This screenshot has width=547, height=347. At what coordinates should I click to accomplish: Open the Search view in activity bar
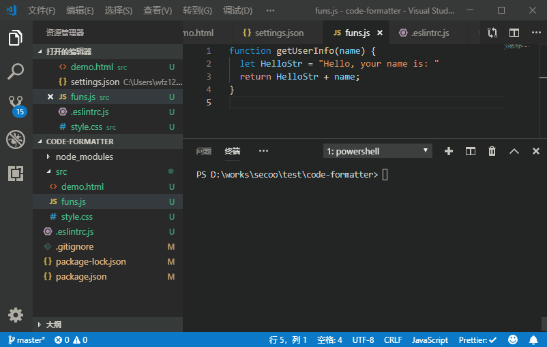click(x=16, y=71)
